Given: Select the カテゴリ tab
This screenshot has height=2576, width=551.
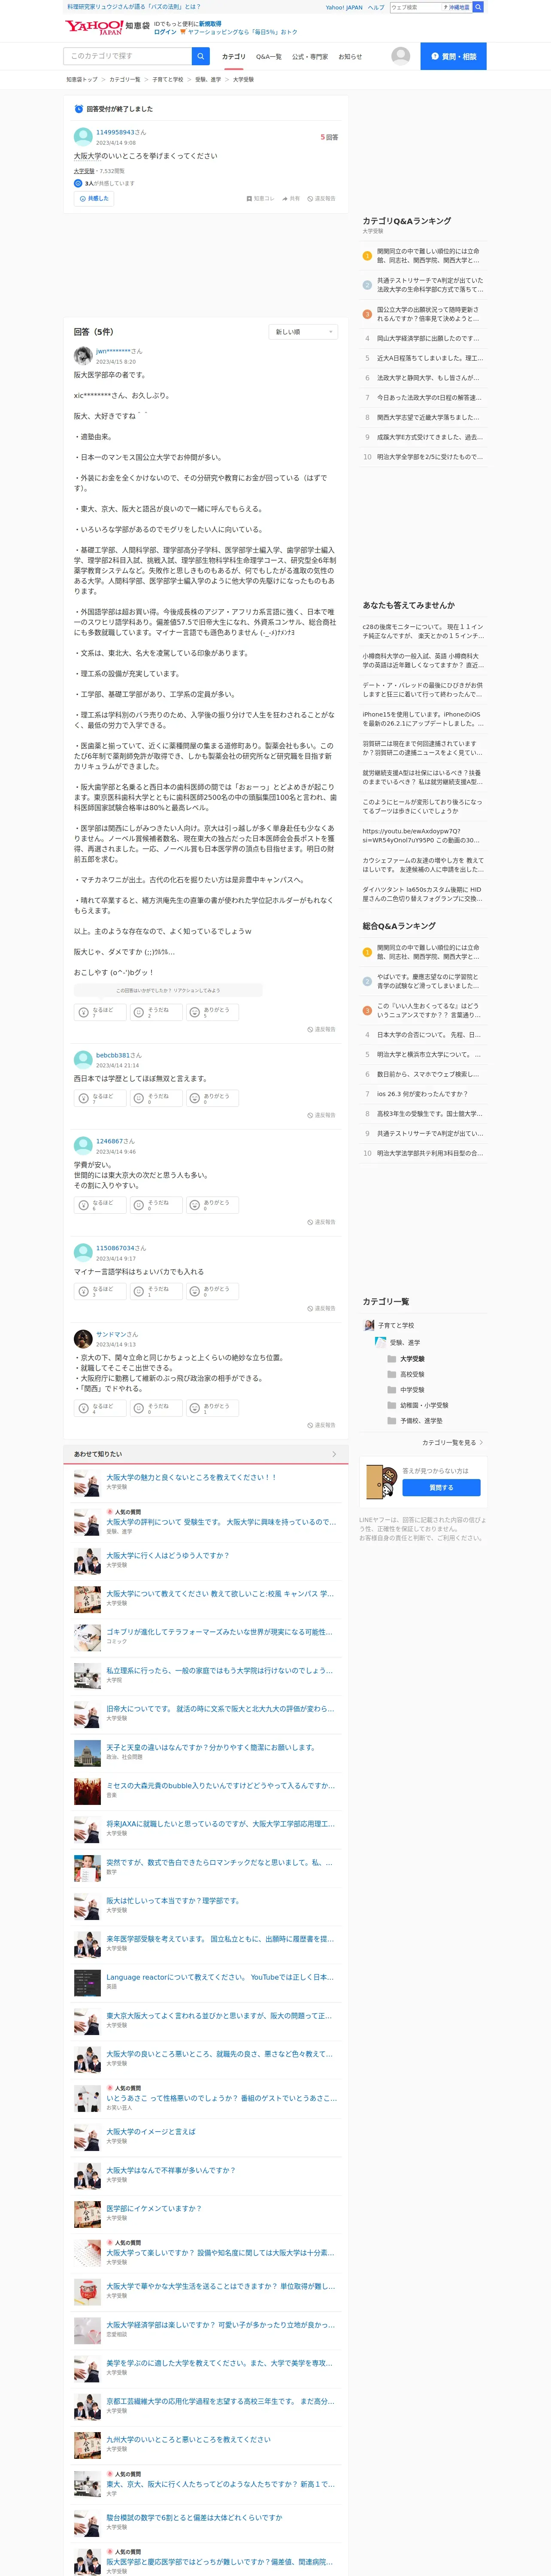Looking at the screenshot, I should point(233,57).
